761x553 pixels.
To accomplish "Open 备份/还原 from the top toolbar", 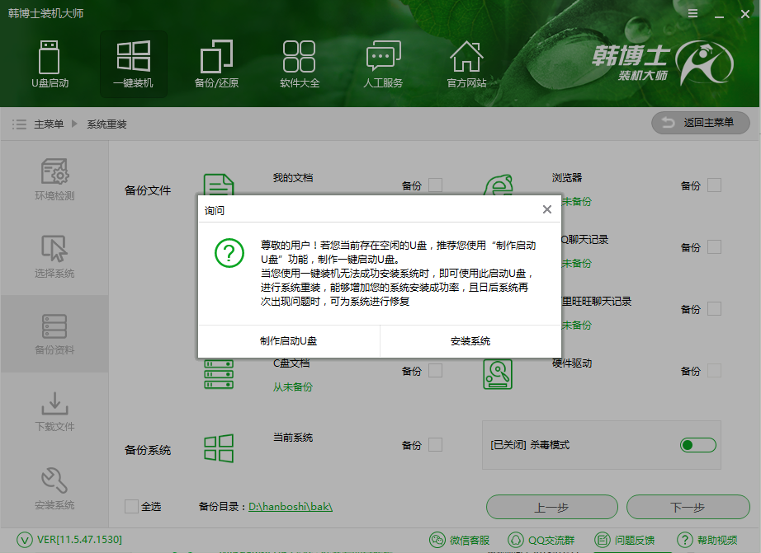I will point(216,64).
